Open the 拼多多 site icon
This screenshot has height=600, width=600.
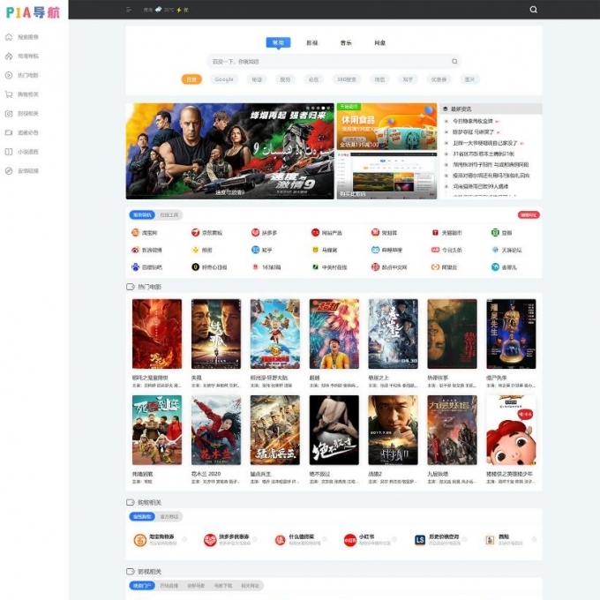pos(255,233)
